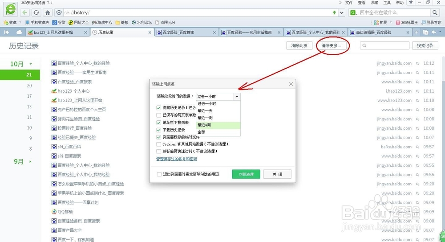The width and height of the screenshot is (445, 242).
Task: Open the 谷歌 bookmark
Action: click(59, 22)
